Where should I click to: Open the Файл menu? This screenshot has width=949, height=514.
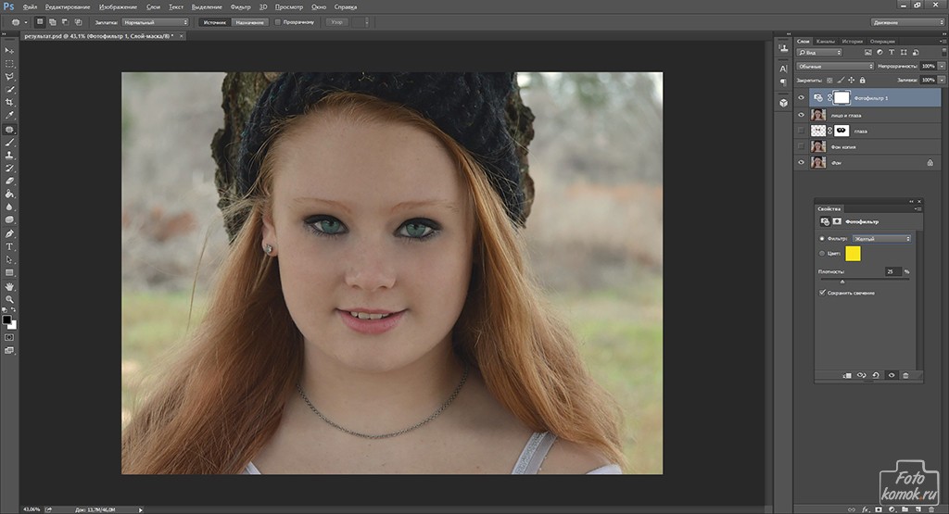[x=30, y=7]
